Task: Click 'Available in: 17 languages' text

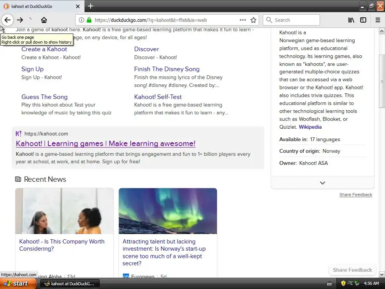Action: pos(310,139)
